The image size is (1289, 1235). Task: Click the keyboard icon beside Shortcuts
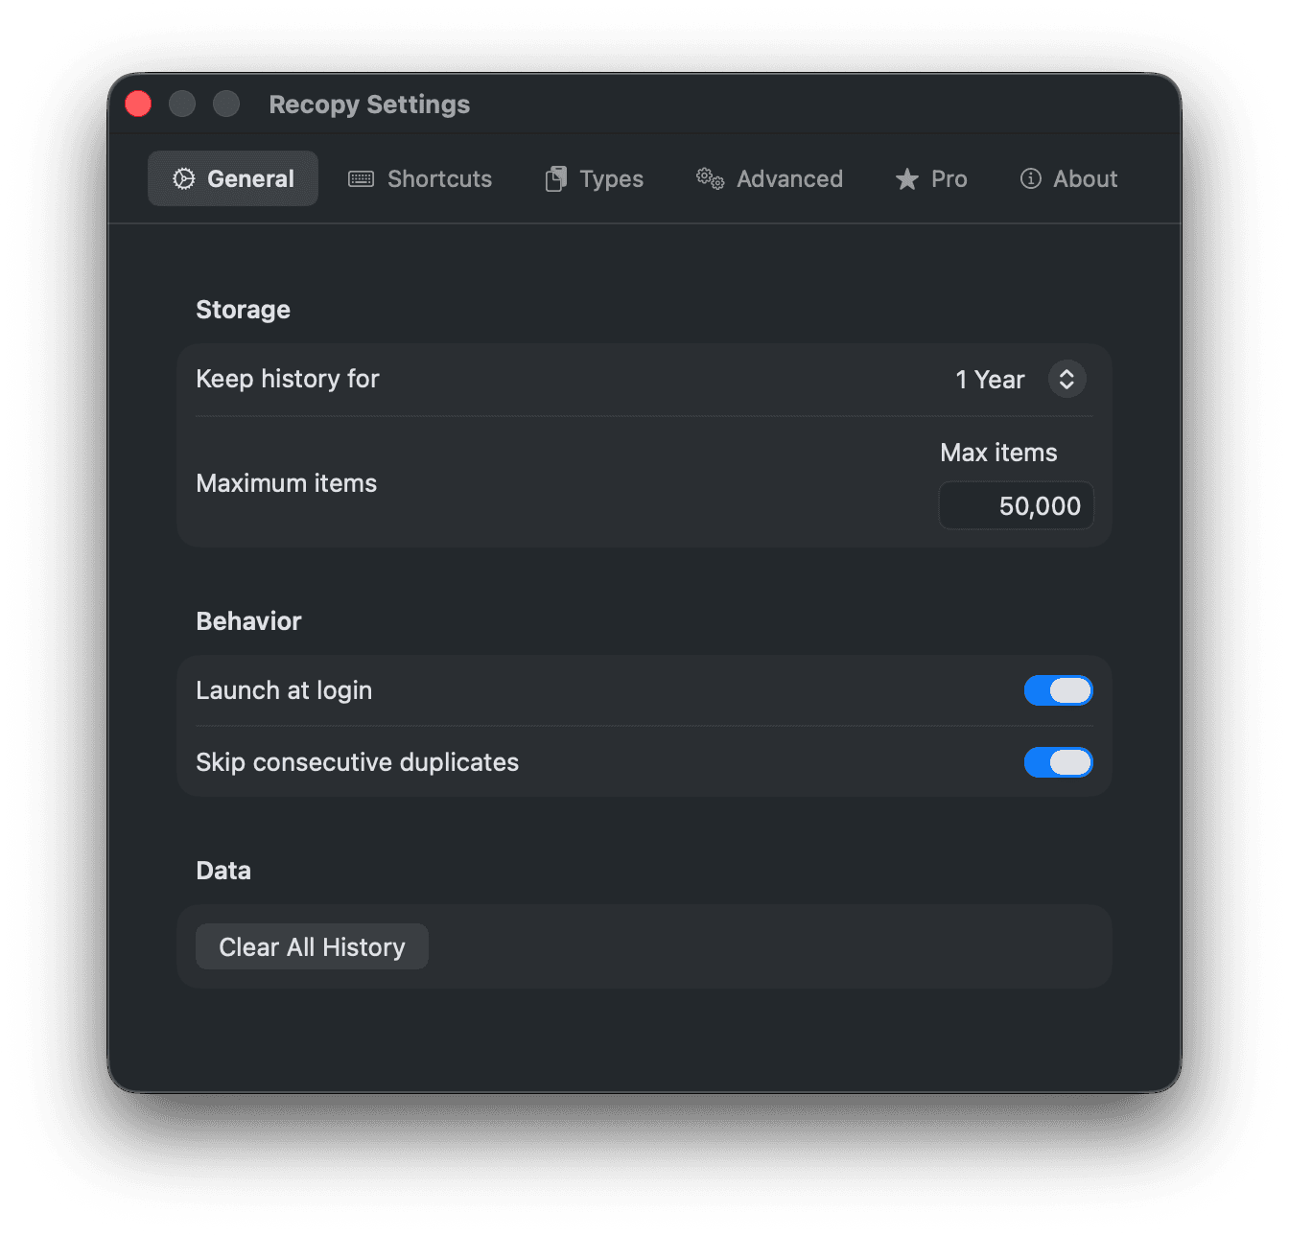point(361,178)
